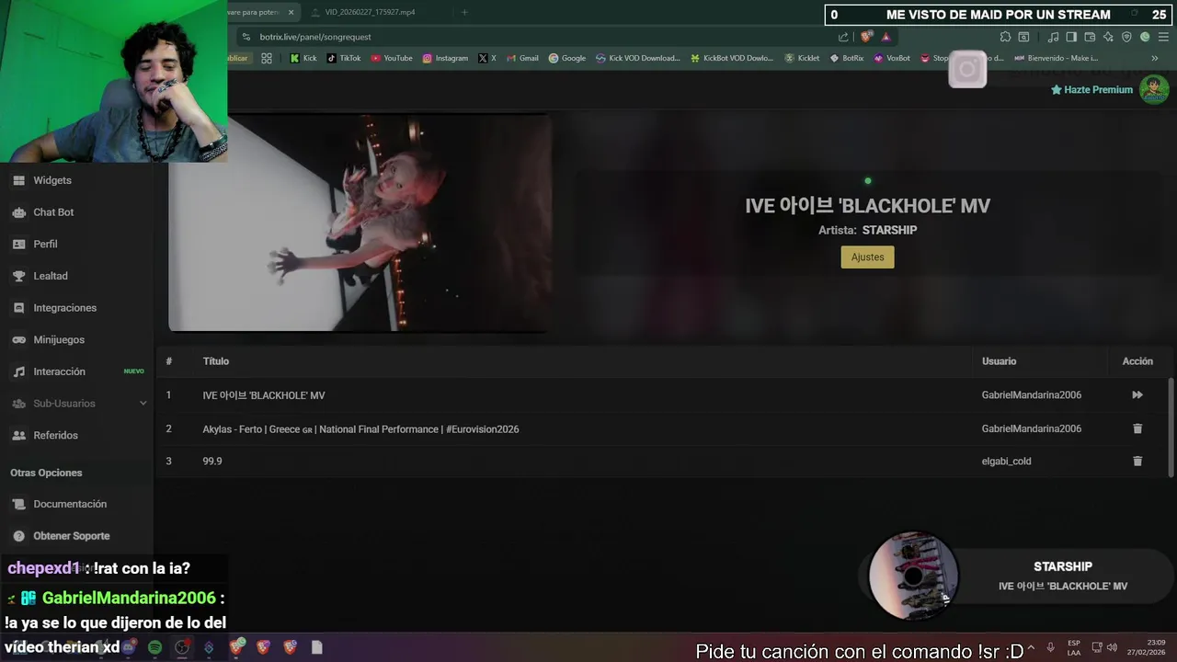The height and width of the screenshot is (662, 1177).
Task: Open OBS Studio from the taskbar
Action: 182,647
